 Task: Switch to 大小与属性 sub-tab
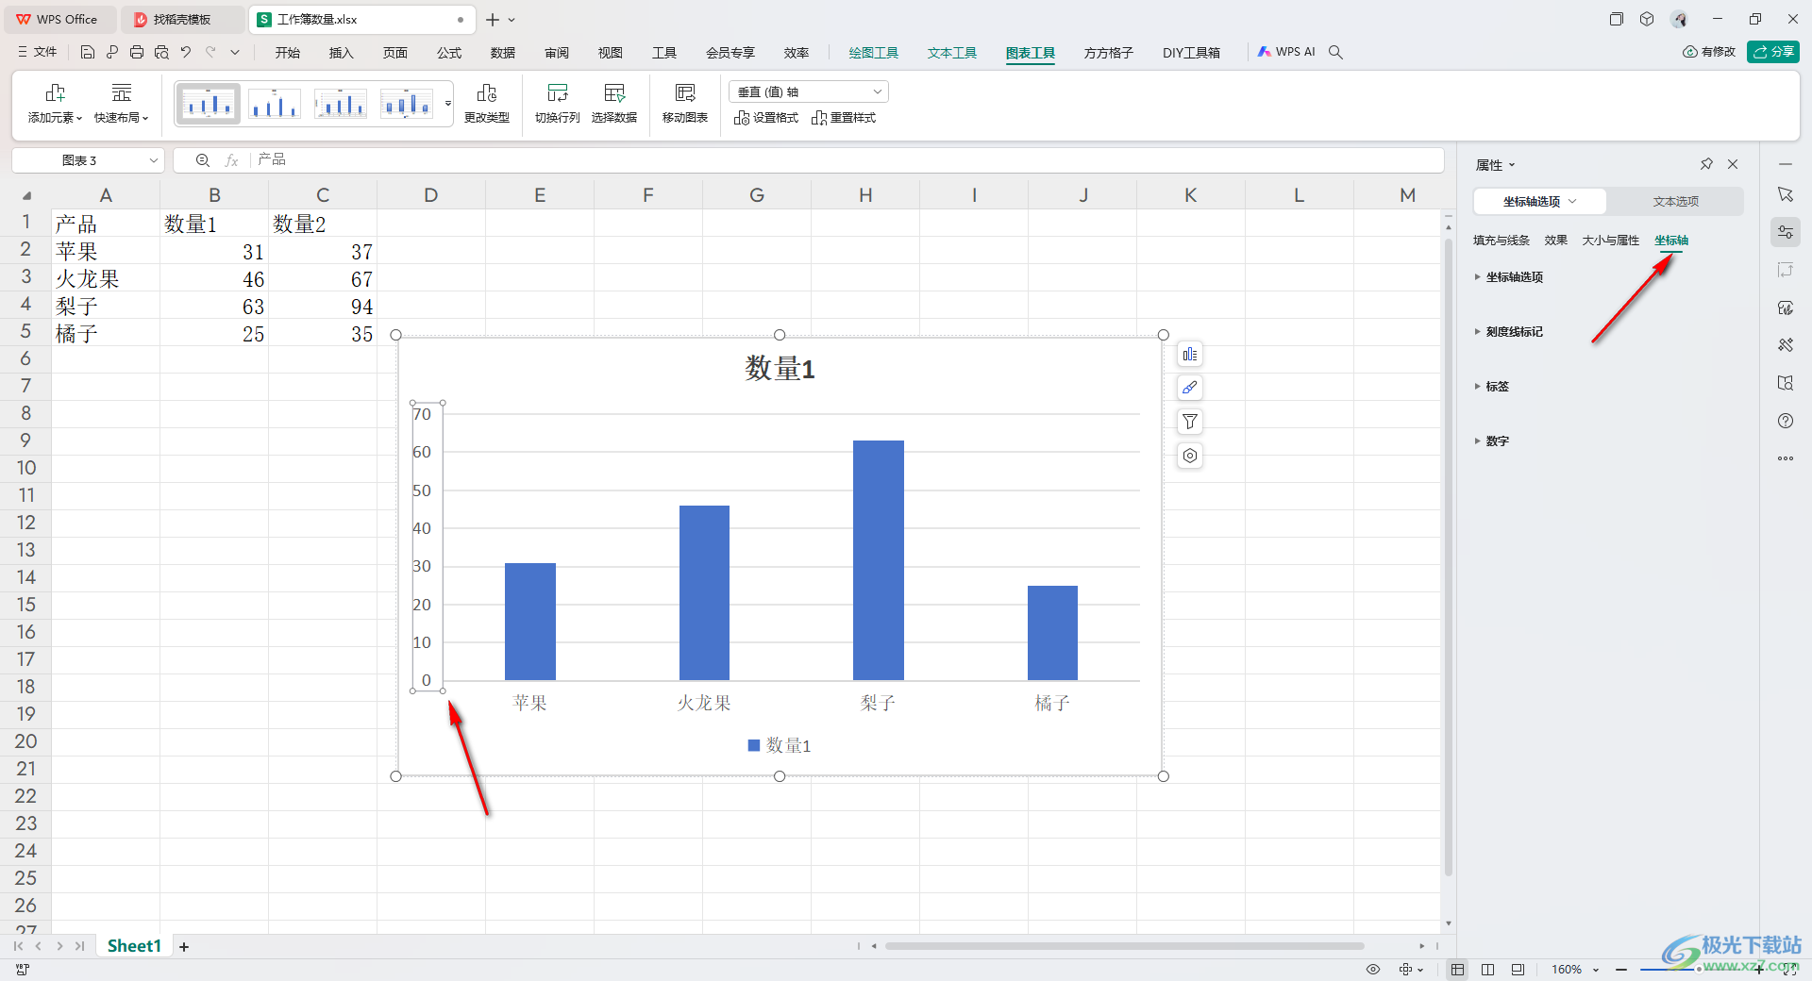[1611, 241]
